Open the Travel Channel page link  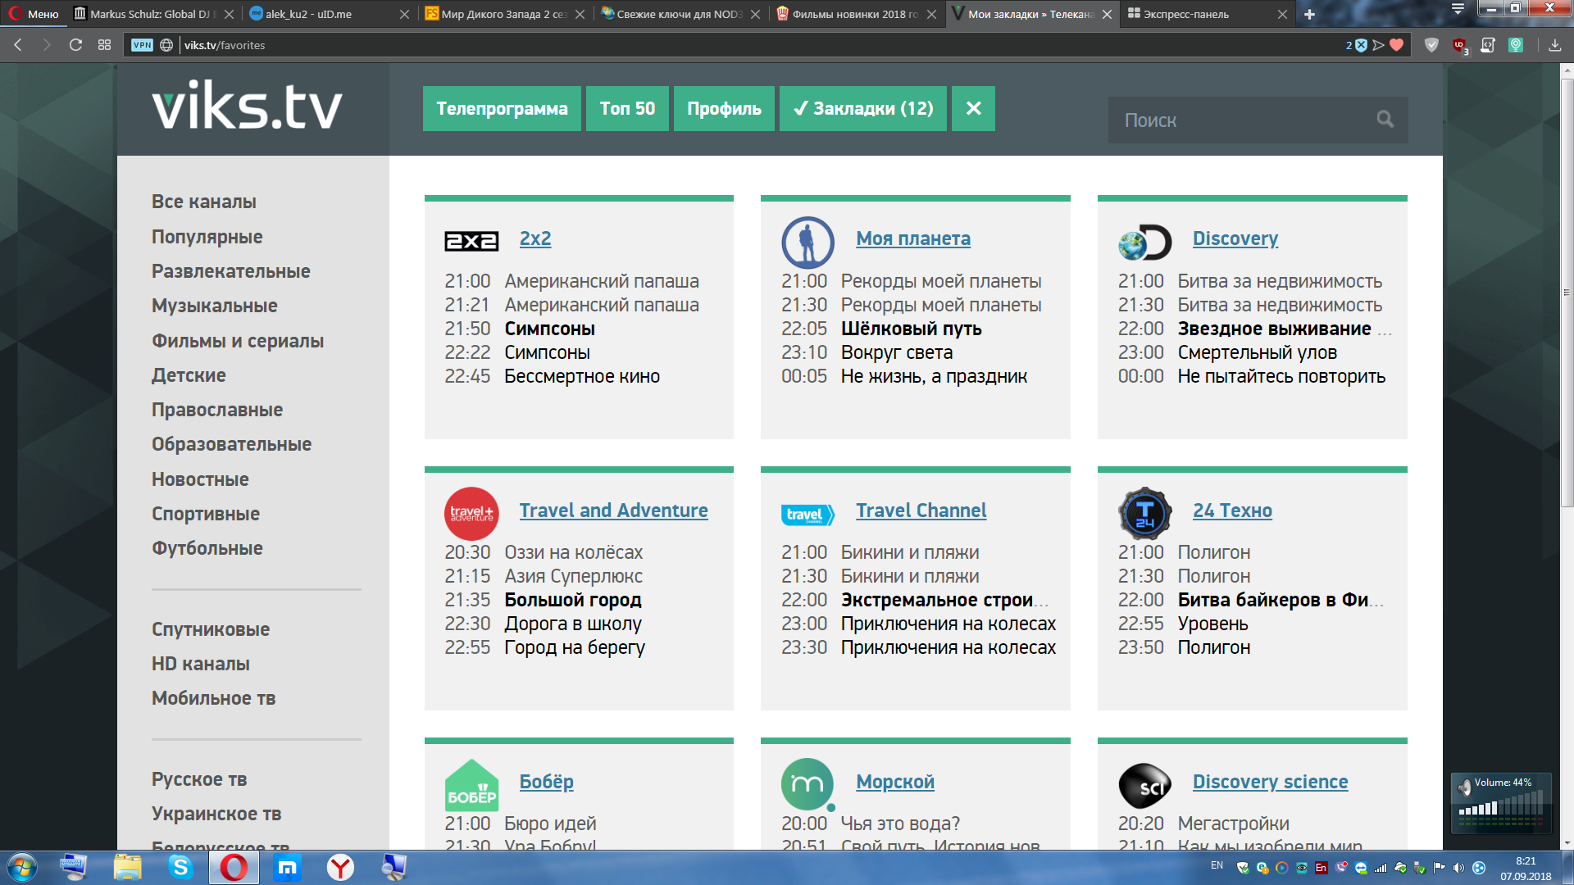921,510
